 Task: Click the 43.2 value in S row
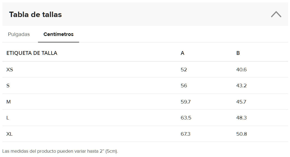click(241, 86)
